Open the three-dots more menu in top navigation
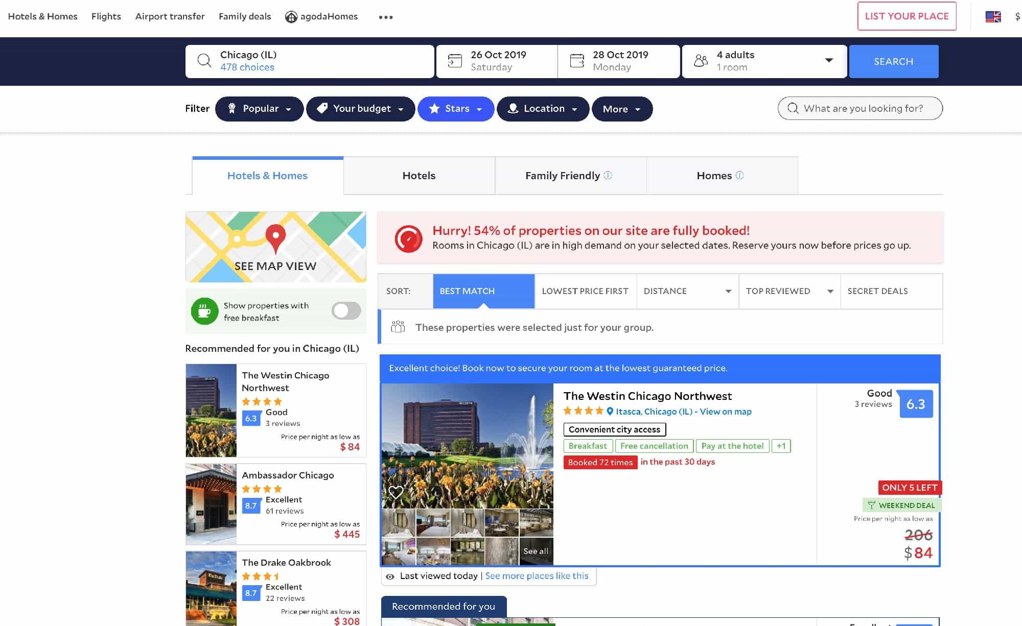This screenshot has width=1022, height=626. 386,17
